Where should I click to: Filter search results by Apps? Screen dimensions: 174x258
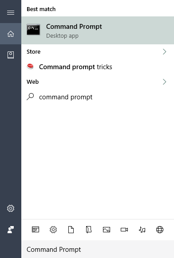(x=36, y=229)
